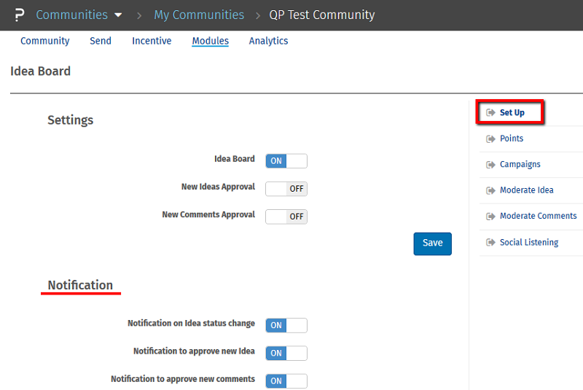
Task: Enable New Ideas Approval toggle
Action: [x=286, y=189]
